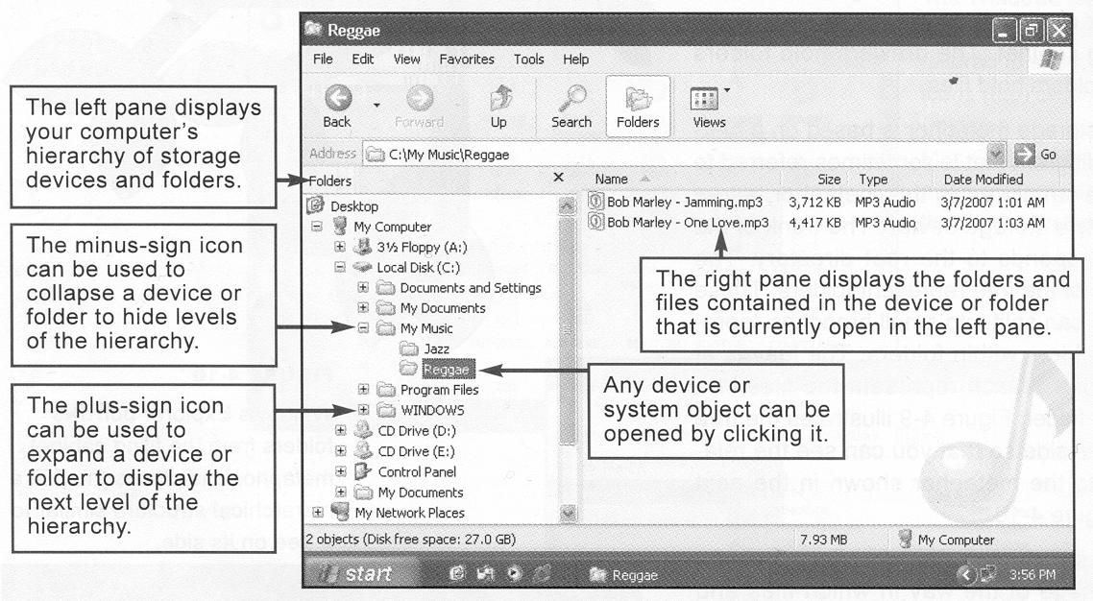Open the Help menu

tap(575, 60)
